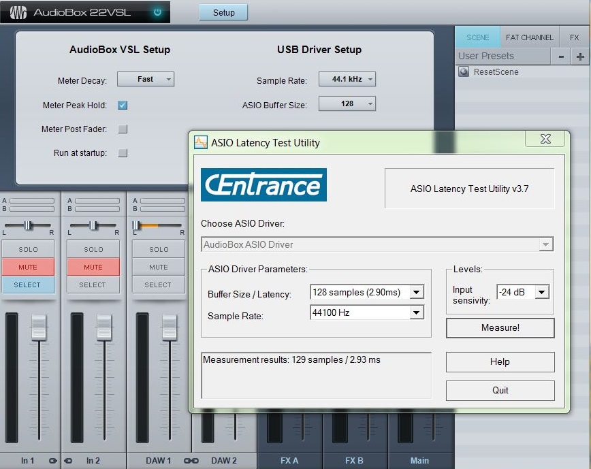Image resolution: width=591 pixels, height=469 pixels.
Task: Click the In 1 volume fader
Action: coord(39,327)
